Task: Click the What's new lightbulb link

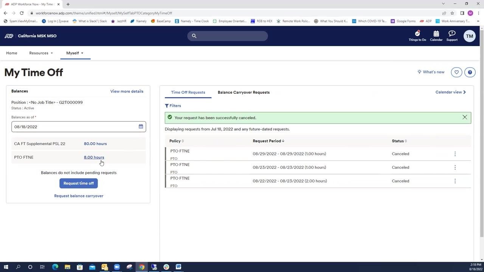Action: (x=431, y=72)
